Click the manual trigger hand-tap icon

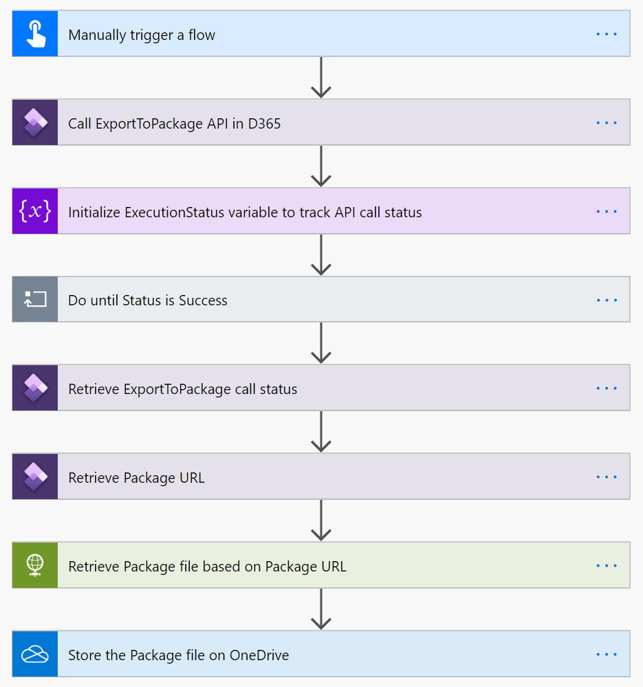click(35, 34)
